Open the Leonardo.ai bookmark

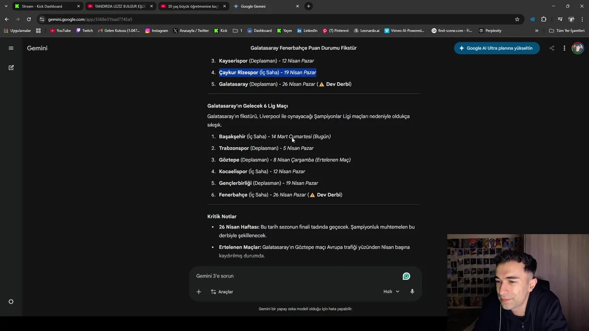pos(366,31)
